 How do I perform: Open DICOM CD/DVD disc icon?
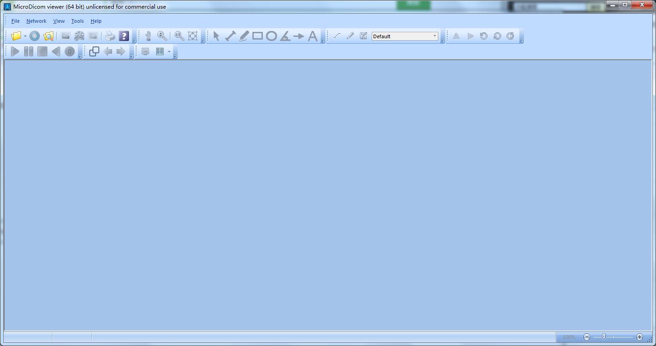[35, 36]
